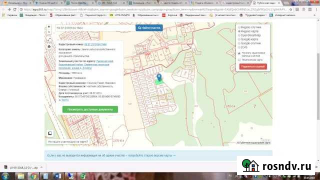Activate the ruler measurement tool on map
Screen dimensions: 320x180
tap(49, 39)
